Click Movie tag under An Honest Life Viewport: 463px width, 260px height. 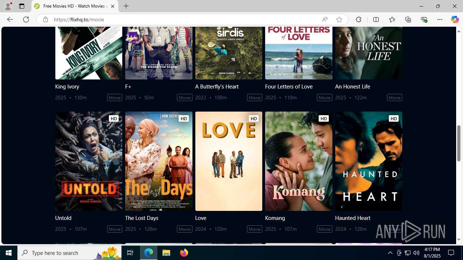(x=394, y=97)
